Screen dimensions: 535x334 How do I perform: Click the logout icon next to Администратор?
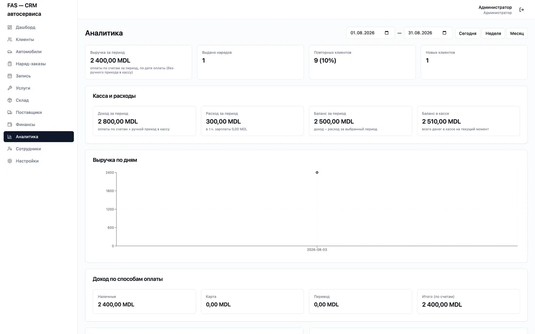click(x=522, y=10)
